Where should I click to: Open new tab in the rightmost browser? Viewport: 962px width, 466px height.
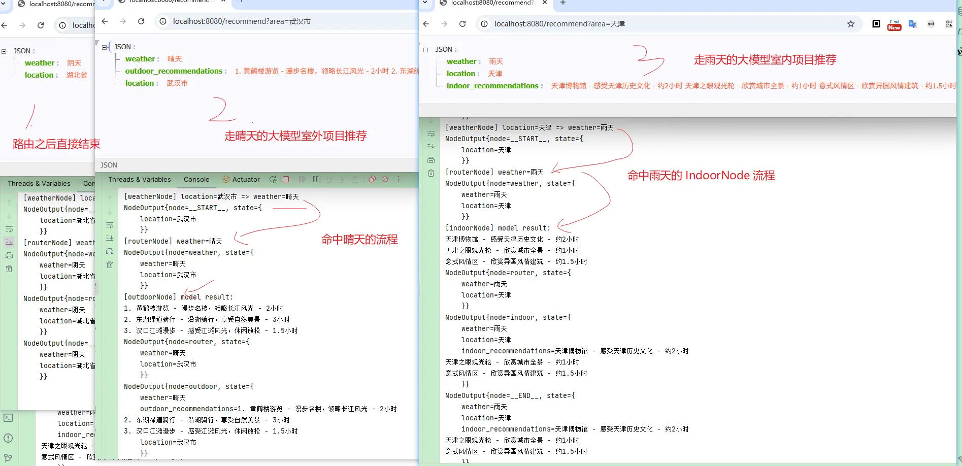(x=562, y=3)
